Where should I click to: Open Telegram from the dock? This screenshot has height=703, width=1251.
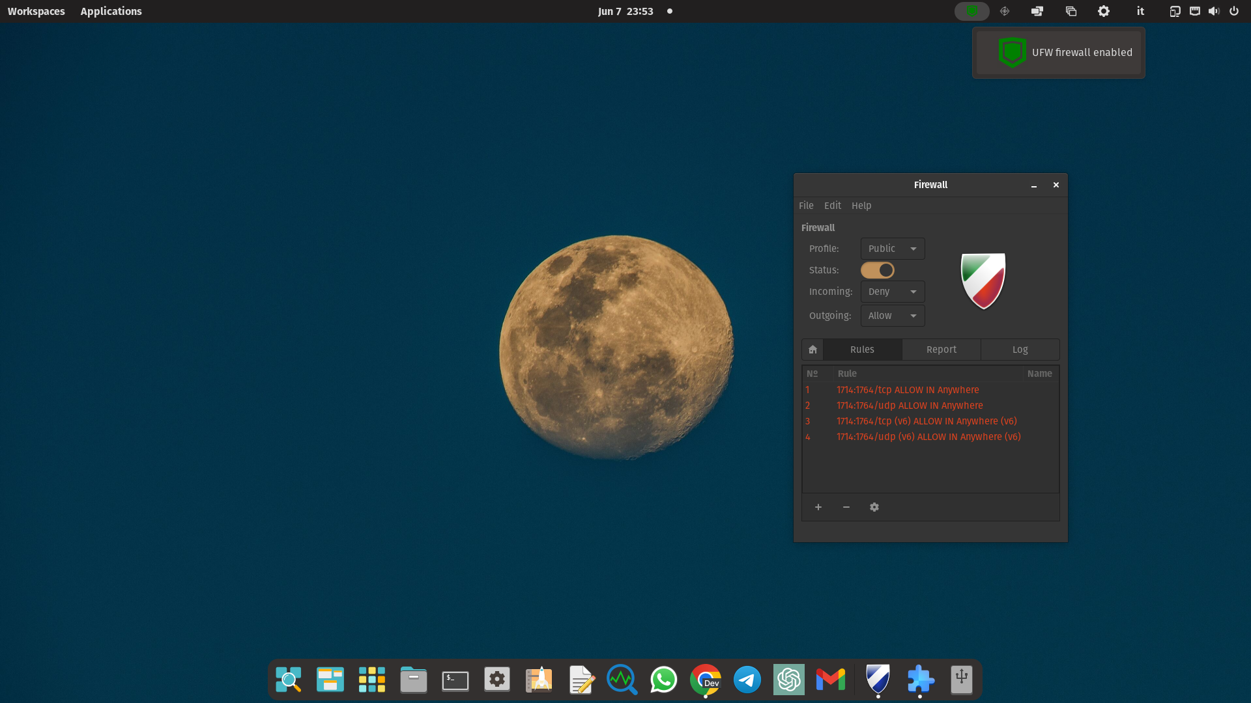(x=747, y=680)
